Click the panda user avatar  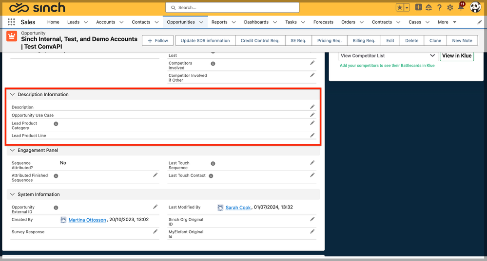tap(475, 7)
